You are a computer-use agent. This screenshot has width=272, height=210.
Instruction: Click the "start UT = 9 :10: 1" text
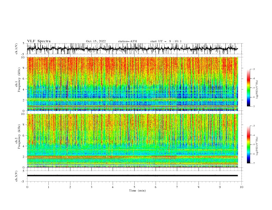click(x=166, y=41)
